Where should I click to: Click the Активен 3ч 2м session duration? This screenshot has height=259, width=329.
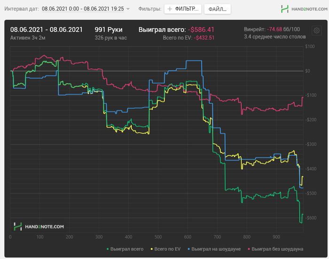tap(28, 38)
